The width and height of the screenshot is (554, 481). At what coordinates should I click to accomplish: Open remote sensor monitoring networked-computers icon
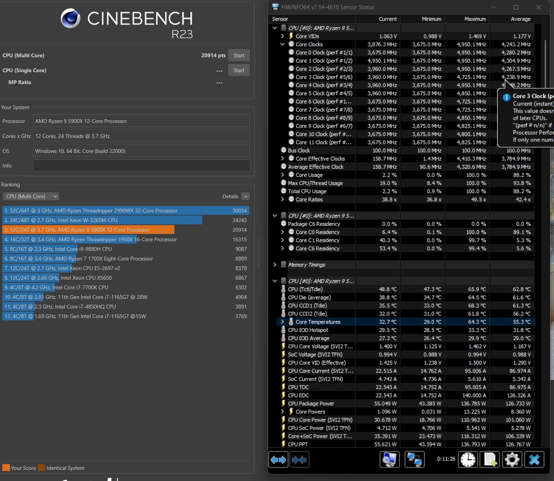point(415,459)
